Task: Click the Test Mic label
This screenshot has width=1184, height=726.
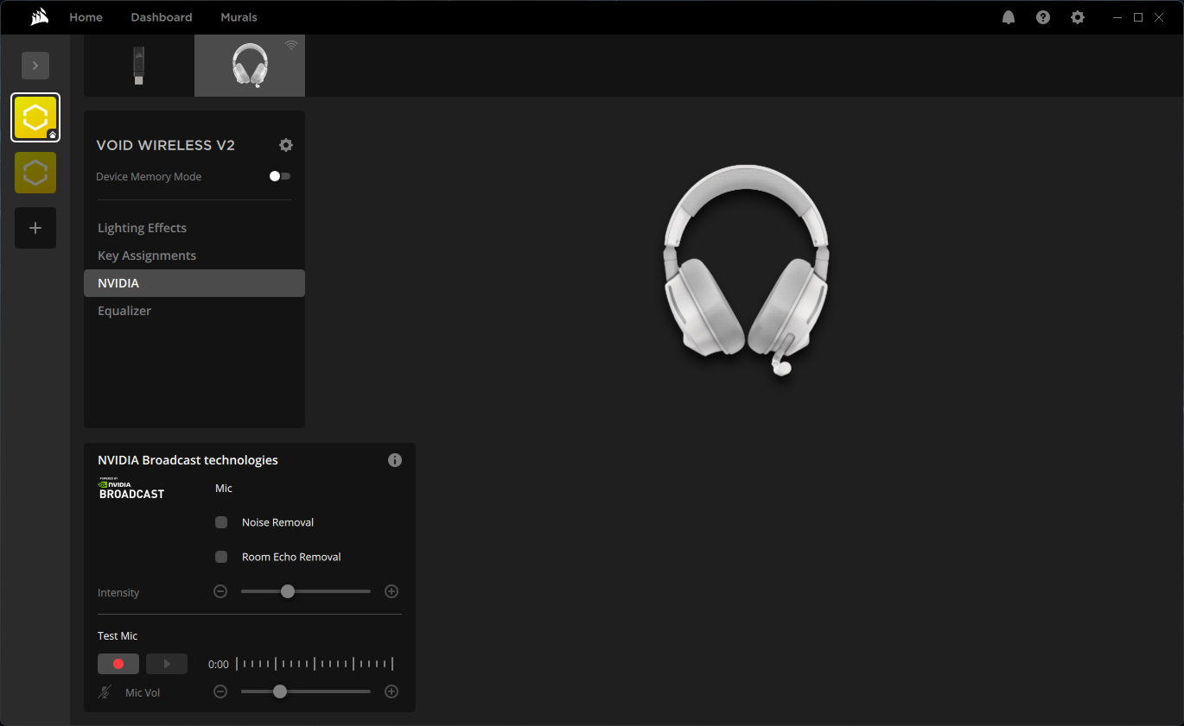Action: pos(118,636)
